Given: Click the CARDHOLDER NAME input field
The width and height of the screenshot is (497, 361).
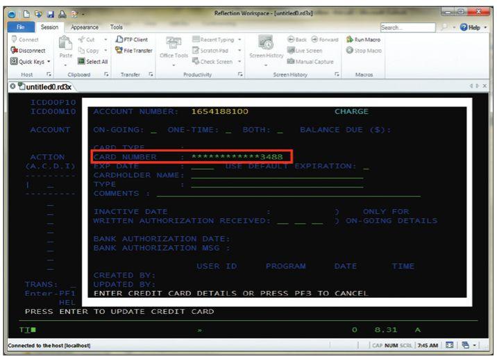Looking at the screenshot, I should coord(277,176).
